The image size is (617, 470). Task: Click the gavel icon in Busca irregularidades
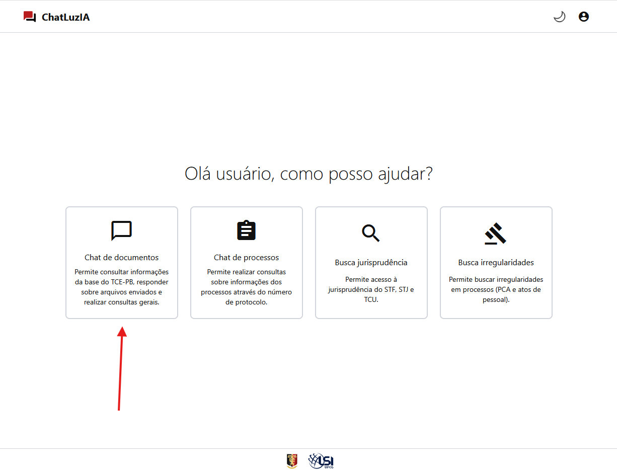point(496,233)
